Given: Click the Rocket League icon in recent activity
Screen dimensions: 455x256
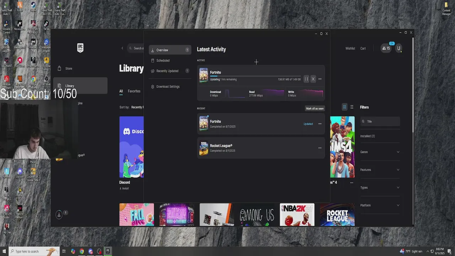Looking at the screenshot, I should click(x=204, y=148).
